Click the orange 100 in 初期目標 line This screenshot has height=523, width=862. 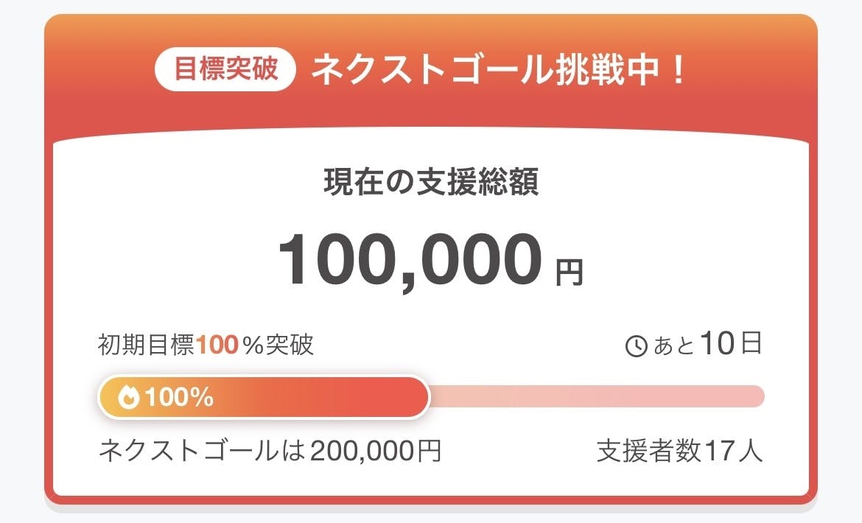click(218, 345)
